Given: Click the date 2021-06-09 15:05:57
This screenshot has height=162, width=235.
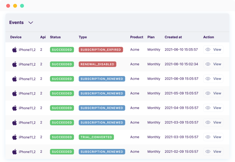Looking at the screenshot, I should tap(182, 79).
